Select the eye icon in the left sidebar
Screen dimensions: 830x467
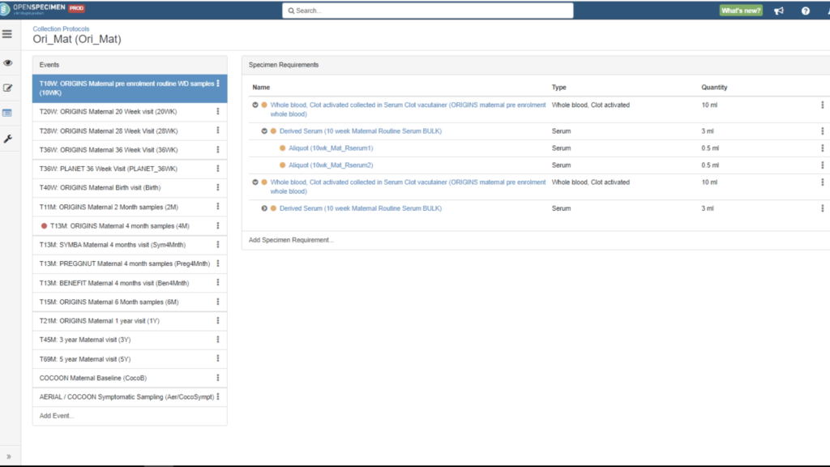coord(7,62)
